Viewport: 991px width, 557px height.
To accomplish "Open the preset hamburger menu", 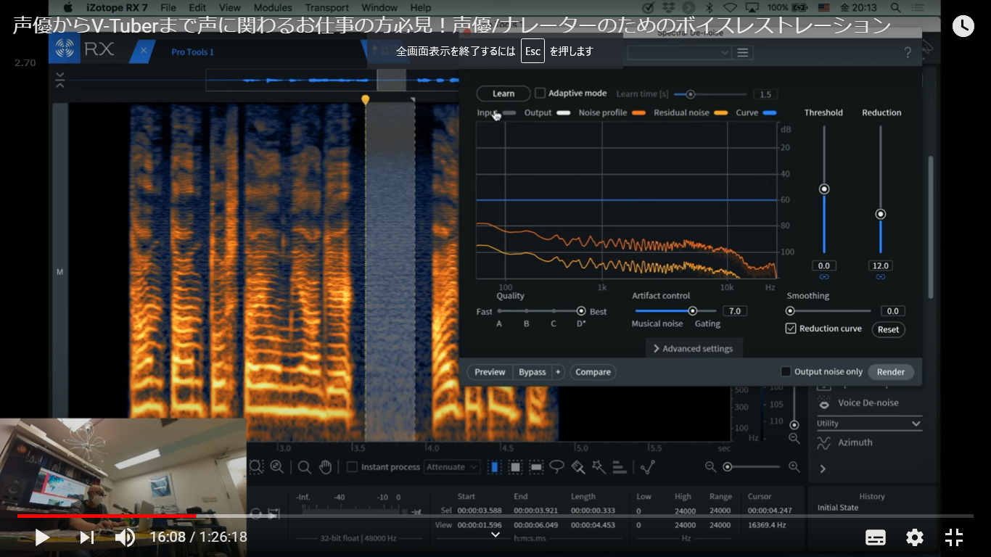I will point(742,52).
